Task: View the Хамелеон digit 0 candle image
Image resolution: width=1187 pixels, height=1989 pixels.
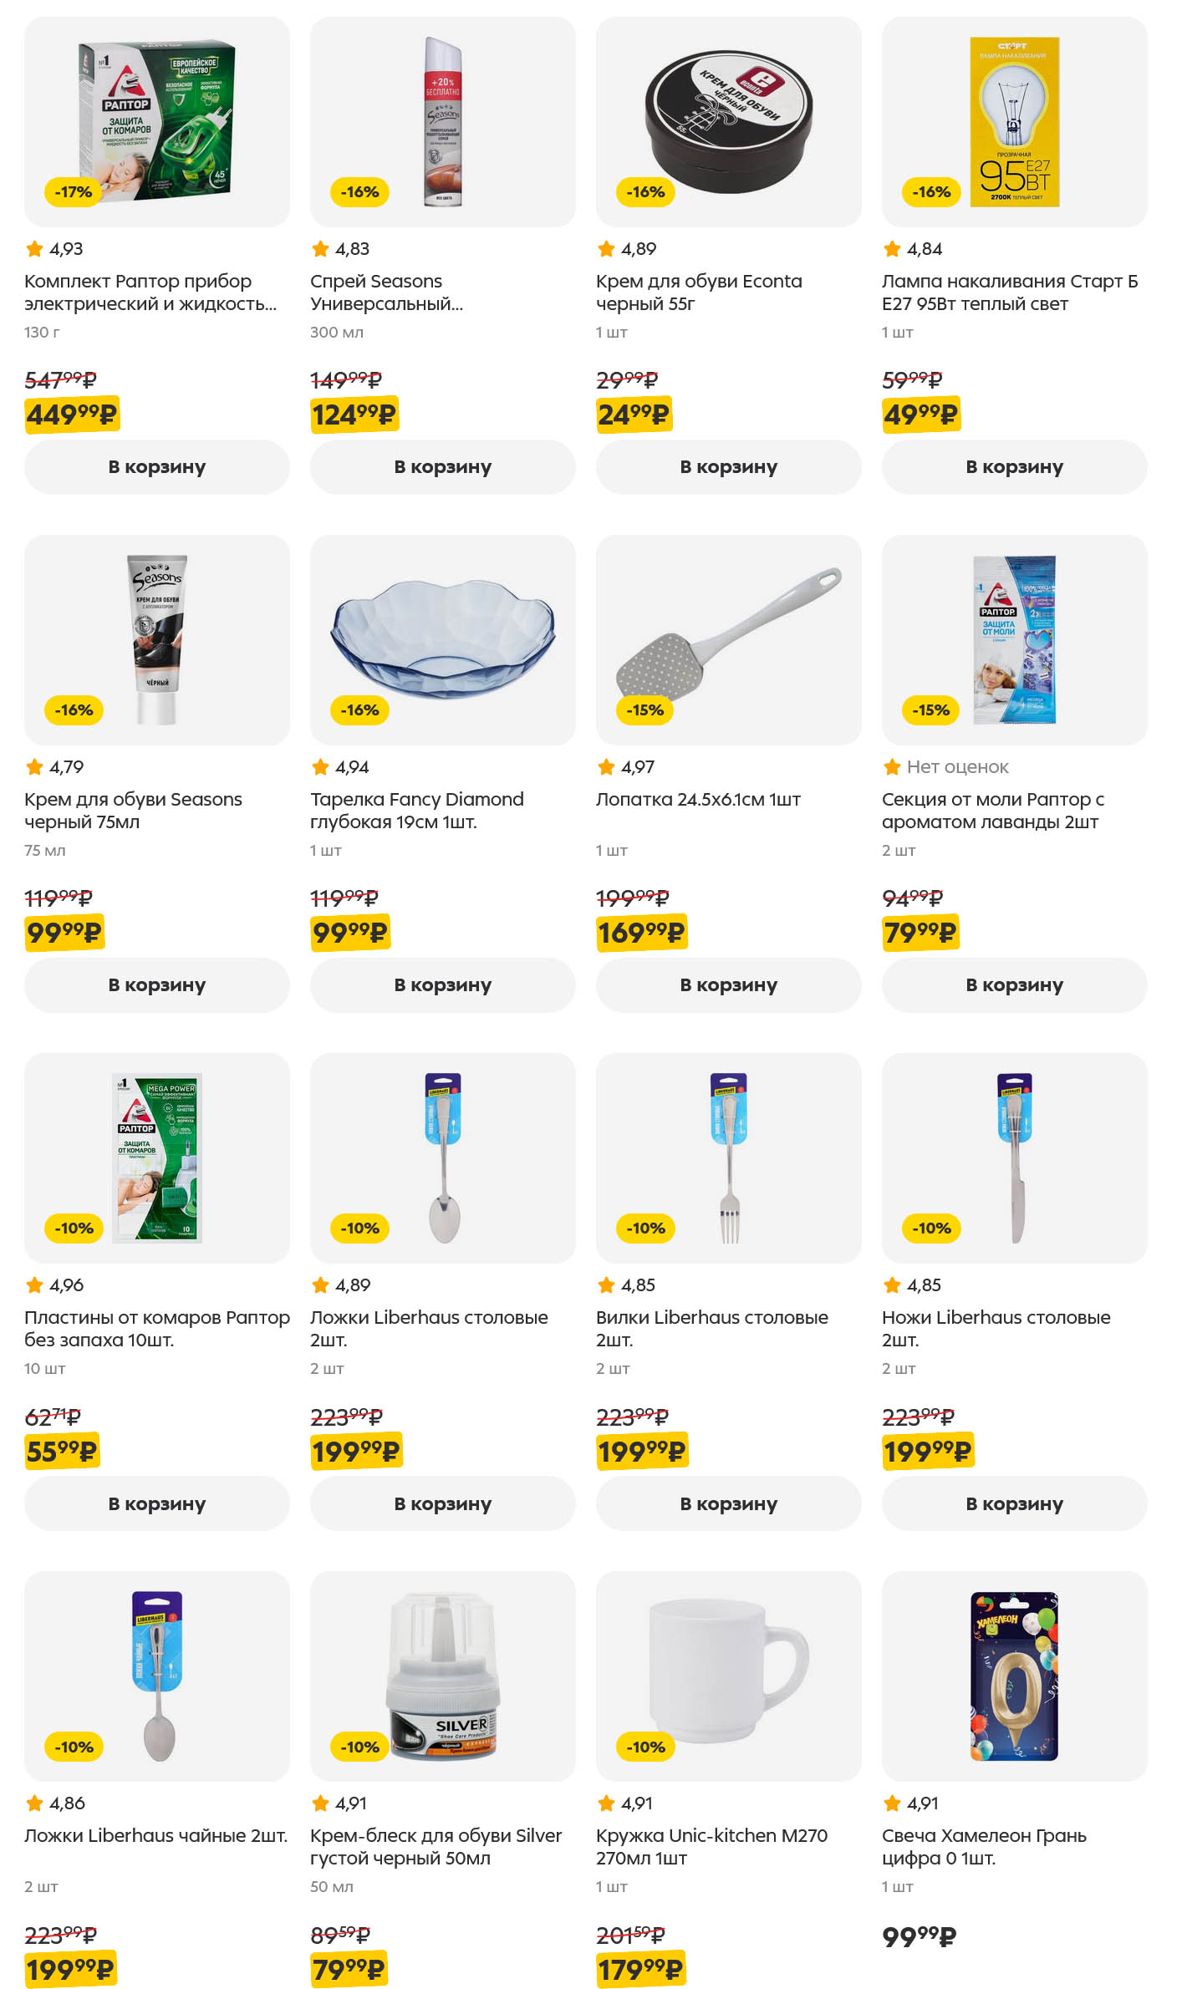Action: pyautogui.click(x=1014, y=1676)
